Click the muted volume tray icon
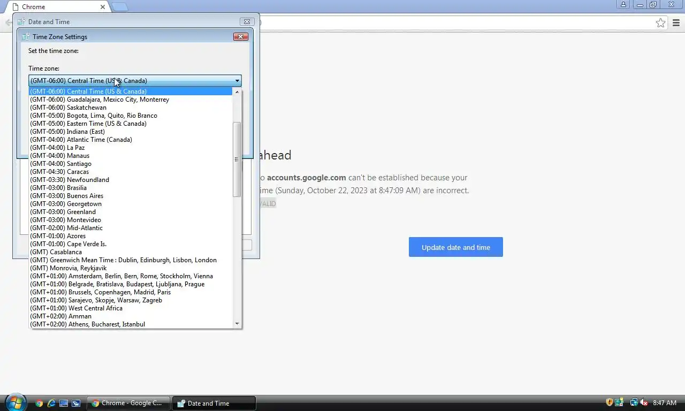The image size is (685, 411). [x=644, y=402]
